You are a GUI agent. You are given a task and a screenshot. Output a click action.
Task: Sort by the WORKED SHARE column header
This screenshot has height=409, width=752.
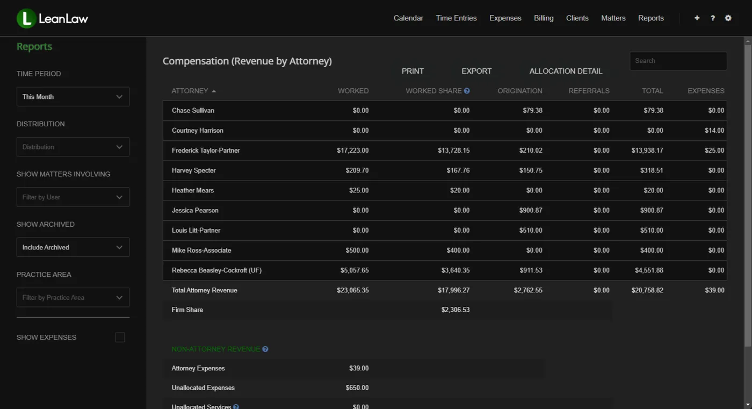pos(433,91)
